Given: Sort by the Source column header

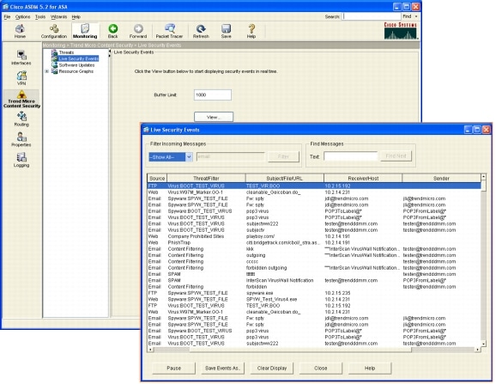Looking at the screenshot, I should point(157,178).
